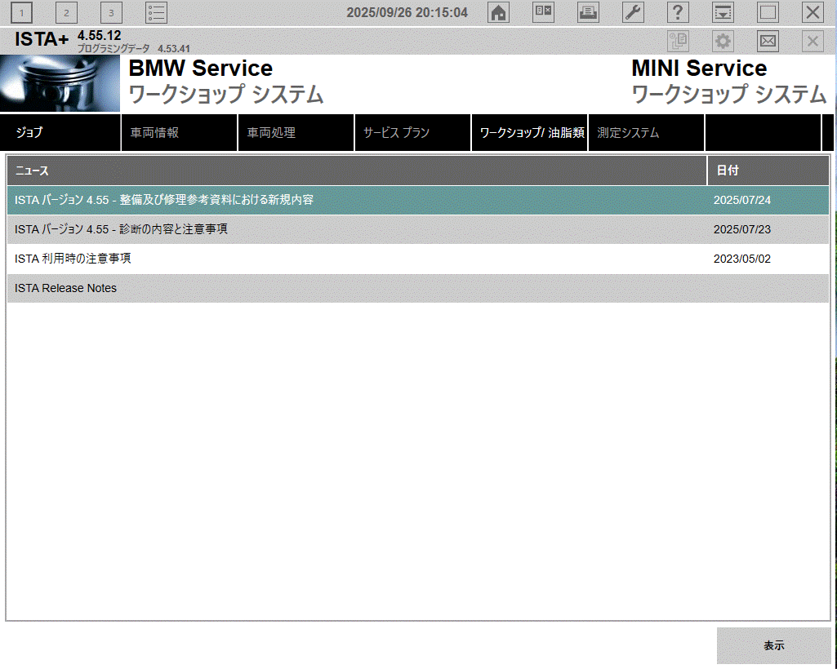Viewport: 837px width, 669px height.
Task: Click the language/compare icon next to home
Action: click(543, 12)
